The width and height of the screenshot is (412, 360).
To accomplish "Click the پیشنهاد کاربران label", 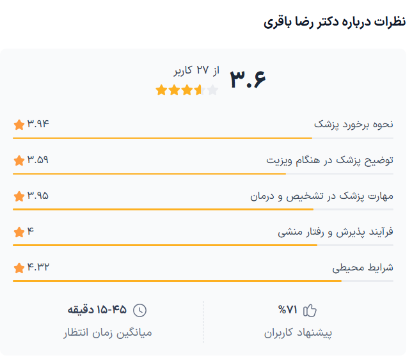I will (x=298, y=333).
